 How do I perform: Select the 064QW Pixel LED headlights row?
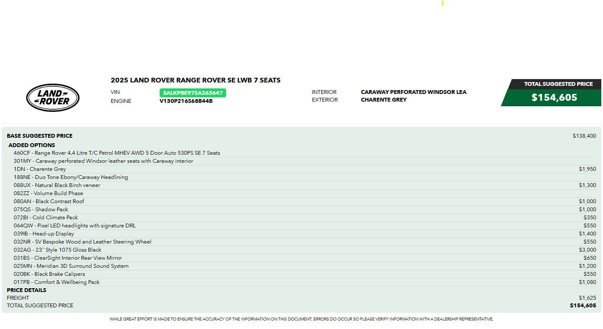click(304, 226)
